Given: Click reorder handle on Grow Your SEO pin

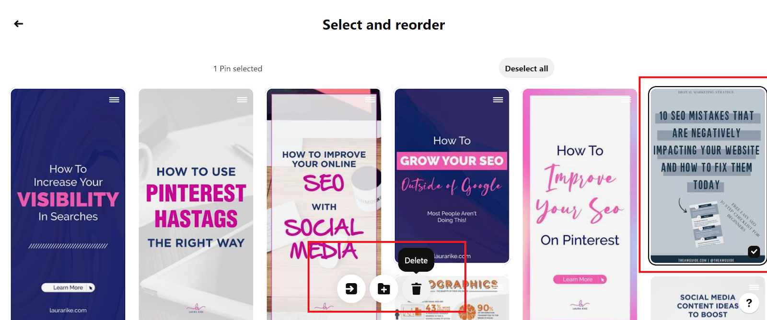Looking at the screenshot, I should point(498,99).
